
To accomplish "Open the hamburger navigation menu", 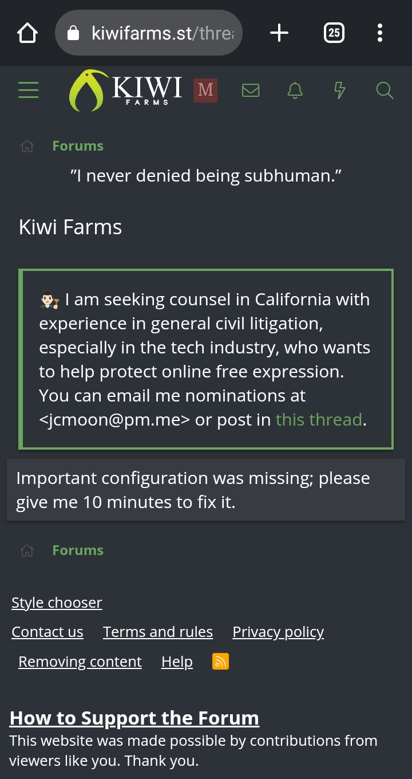I will click(x=28, y=90).
